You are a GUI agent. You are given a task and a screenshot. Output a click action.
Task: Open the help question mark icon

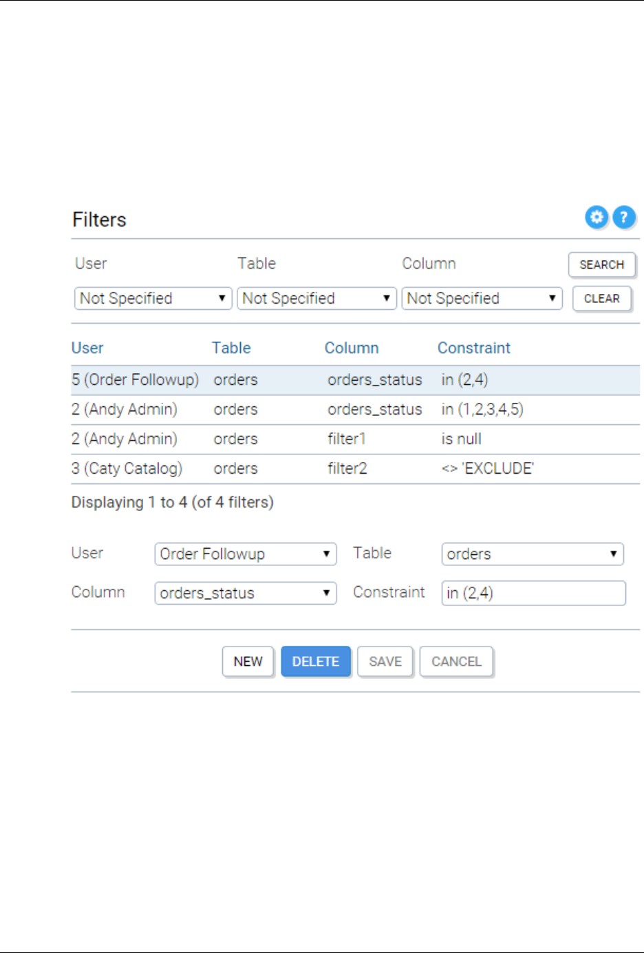623,218
